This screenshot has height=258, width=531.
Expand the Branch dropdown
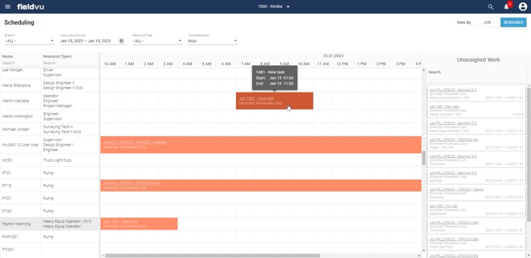point(29,40)
